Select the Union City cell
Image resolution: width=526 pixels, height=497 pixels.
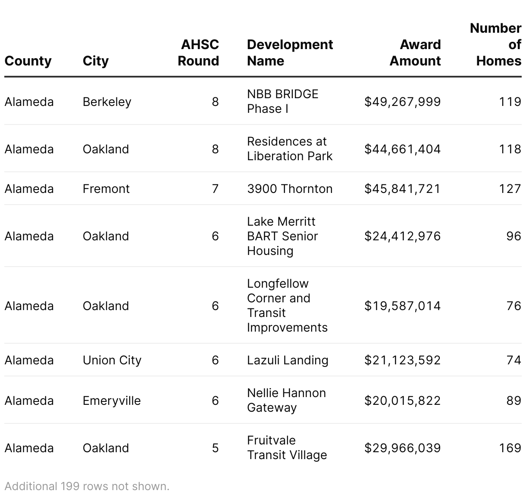point(112,360)
